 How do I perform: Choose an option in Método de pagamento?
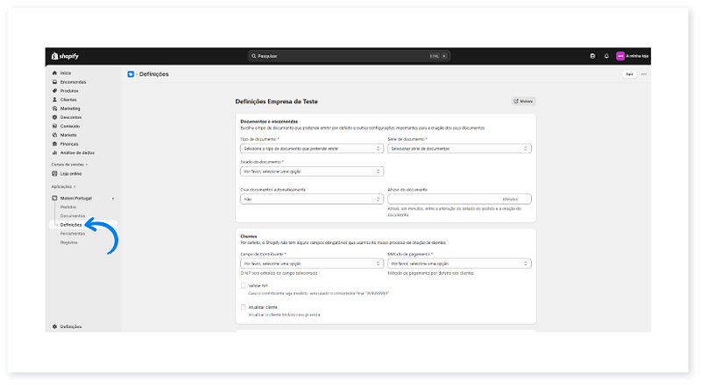(458, 263)
